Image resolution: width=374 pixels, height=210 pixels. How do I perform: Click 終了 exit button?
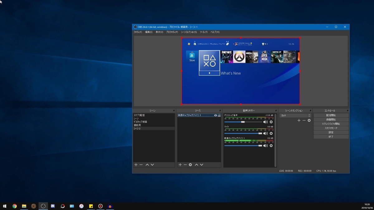331,137
